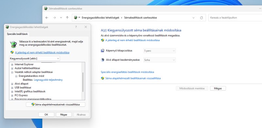The width and height of the screenshot is (262, 128).
Task: Click Mégse button in Sémabeállítások window
Action: click(218, 88)
